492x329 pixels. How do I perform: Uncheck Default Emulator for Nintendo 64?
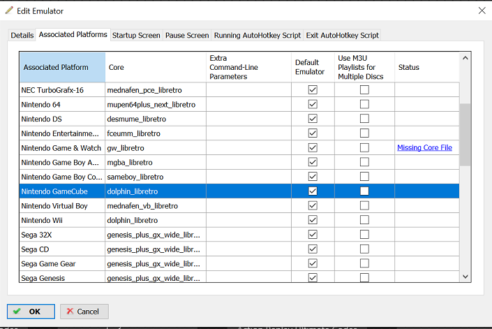[313, 104]
